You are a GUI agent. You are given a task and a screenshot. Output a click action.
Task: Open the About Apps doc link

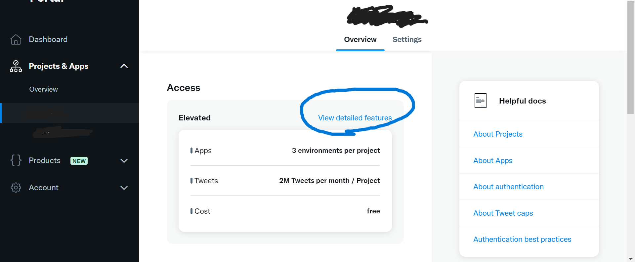pos(493,160)
